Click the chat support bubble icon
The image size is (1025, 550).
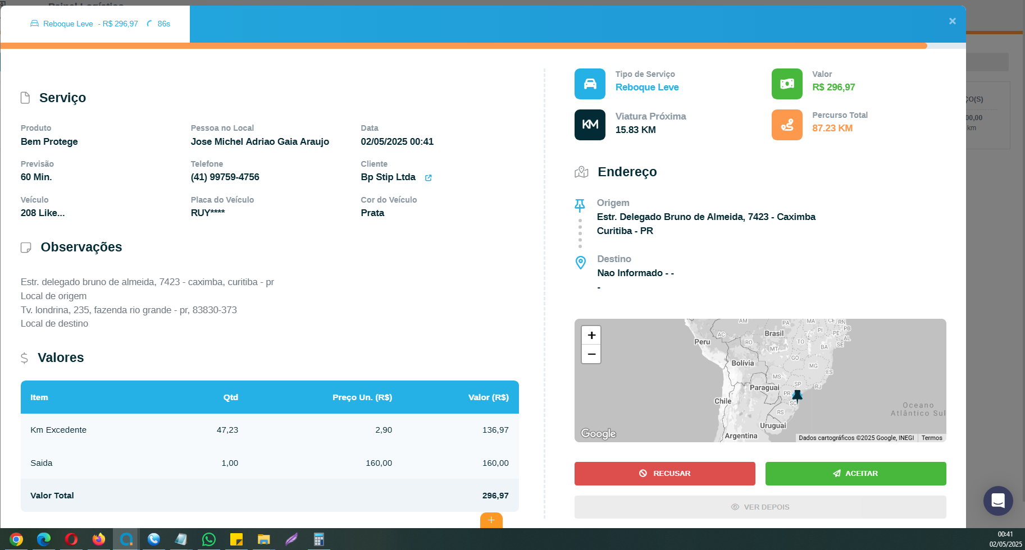(x=997, y=501)
